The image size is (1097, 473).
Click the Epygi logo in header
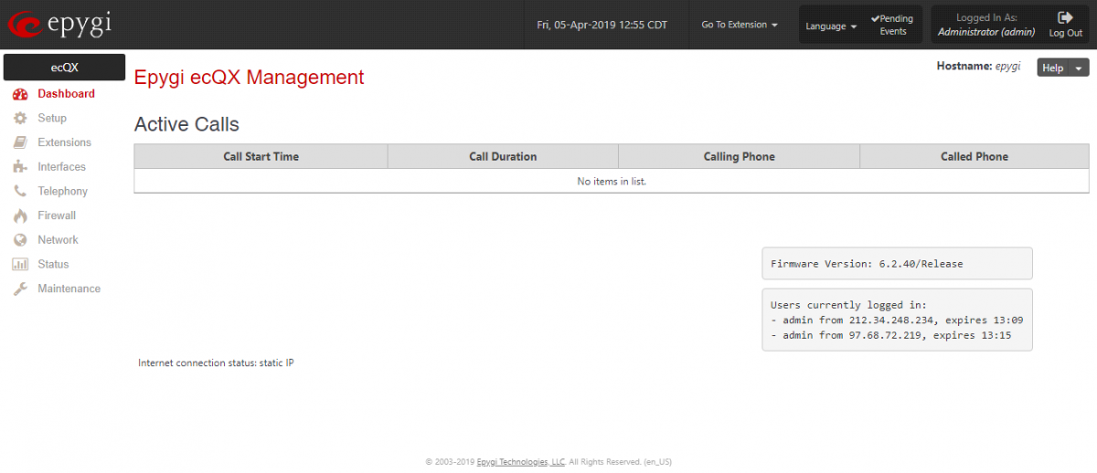(x=59, y=24)
